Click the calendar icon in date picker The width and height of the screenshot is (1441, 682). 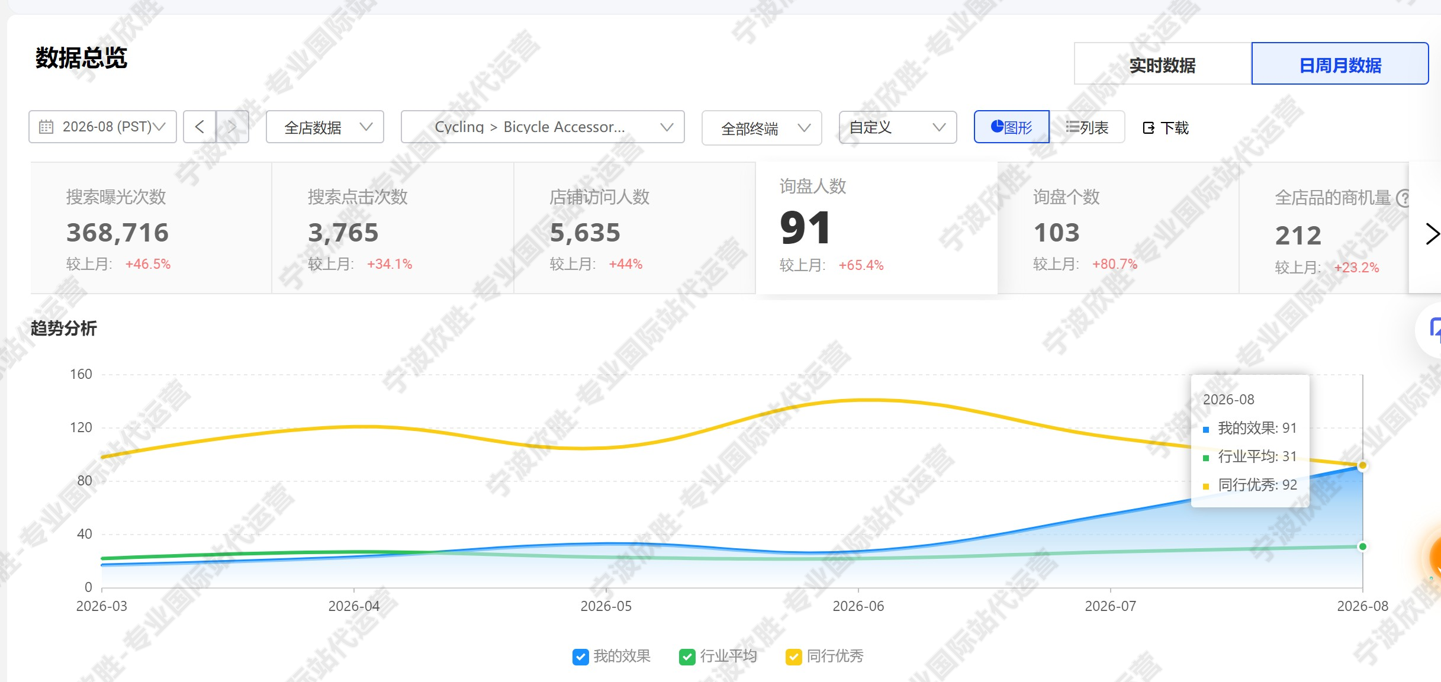46,127
